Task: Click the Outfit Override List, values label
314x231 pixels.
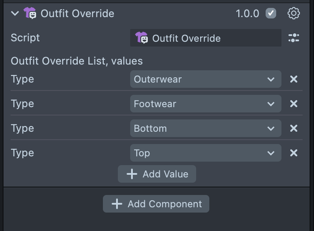Action: (x=77, y=61)
